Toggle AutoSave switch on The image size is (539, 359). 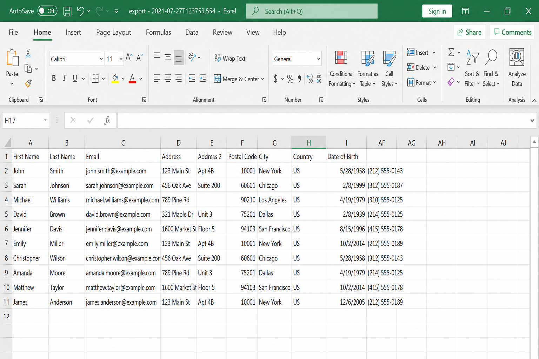coord(47,11)
